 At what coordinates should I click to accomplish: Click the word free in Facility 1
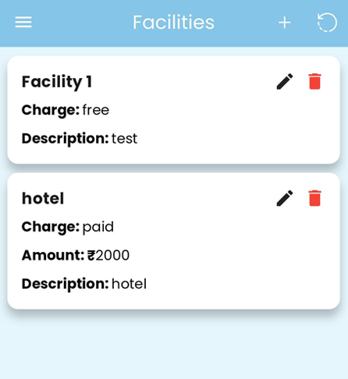(96, 110)
